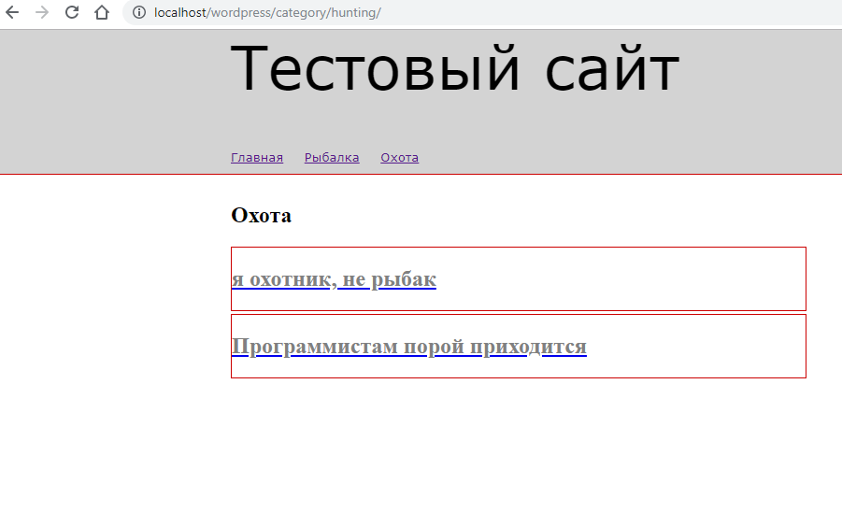842x512 pixels.
Task: Open post 'я охотник, не рыбак'
Action: pyautogui.click(x=334, y=279)
